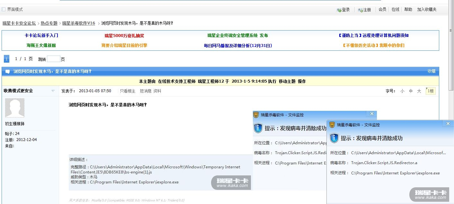
Task: Click the poster's avatar image
Action: click(15, 108)
